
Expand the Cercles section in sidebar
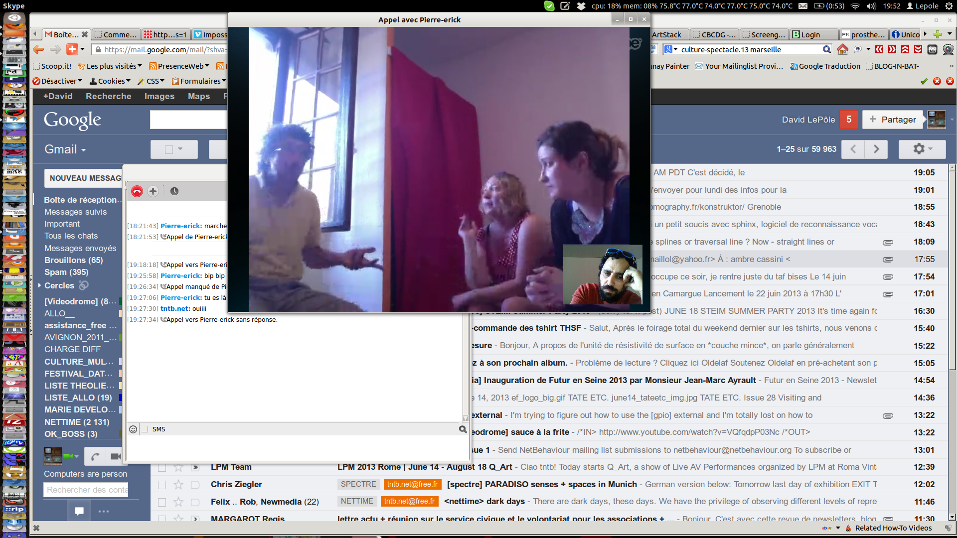(x=40, y=285)
